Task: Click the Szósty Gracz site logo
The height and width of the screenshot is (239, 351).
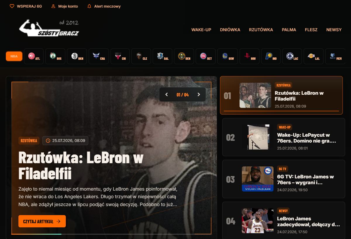Action: click(49, 28)
